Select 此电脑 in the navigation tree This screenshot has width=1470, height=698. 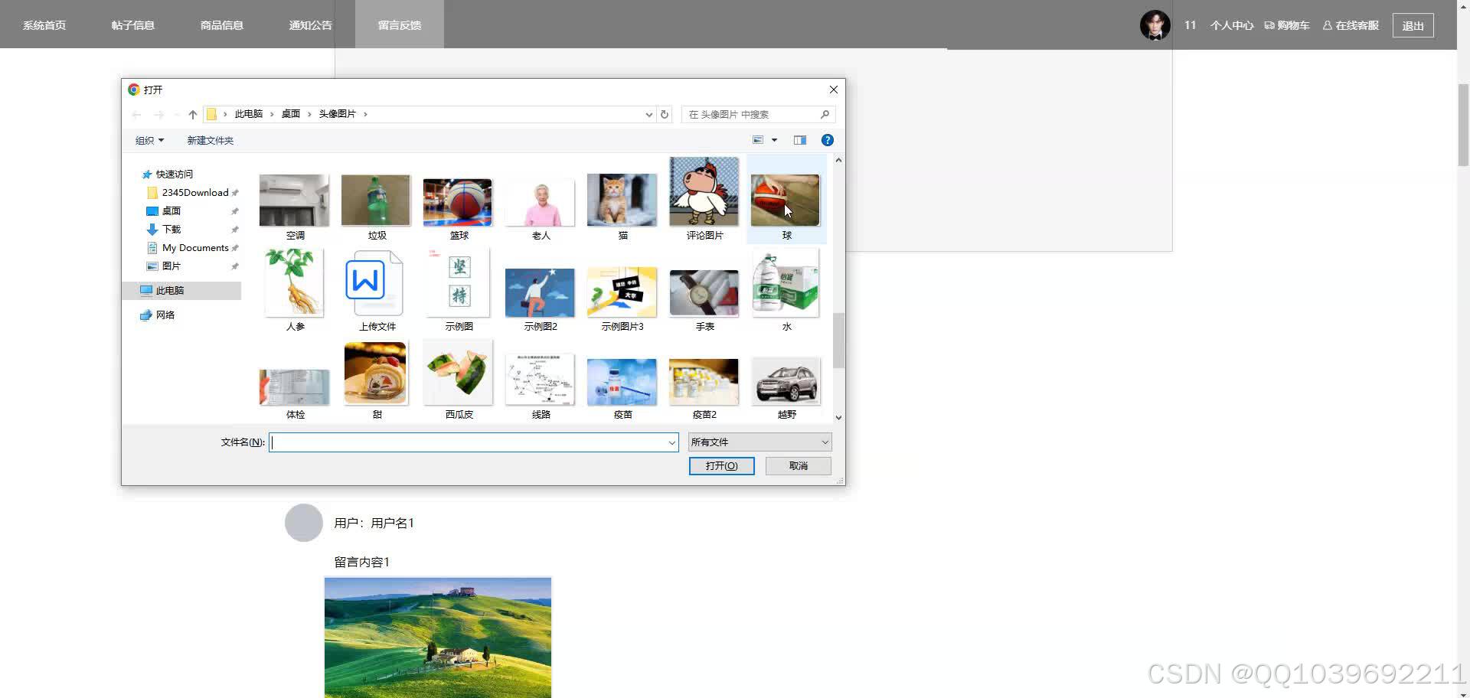pyautogui.click(x=182, y=291)
